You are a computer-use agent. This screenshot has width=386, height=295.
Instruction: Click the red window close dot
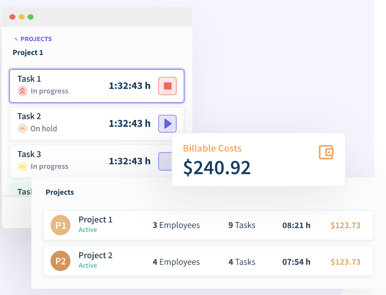tap(12, 17)
